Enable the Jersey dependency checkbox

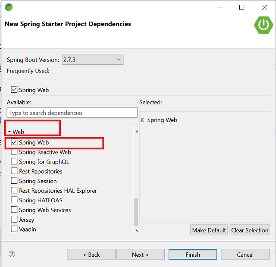pyautogui.click(x=14, y=219)
